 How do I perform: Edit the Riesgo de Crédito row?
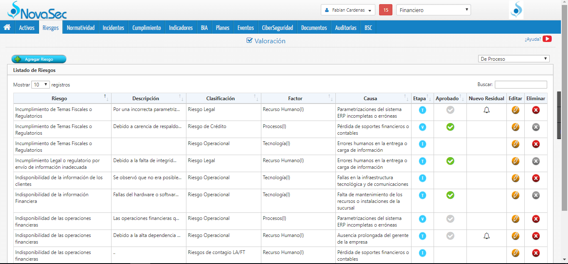tap(516, 127)
